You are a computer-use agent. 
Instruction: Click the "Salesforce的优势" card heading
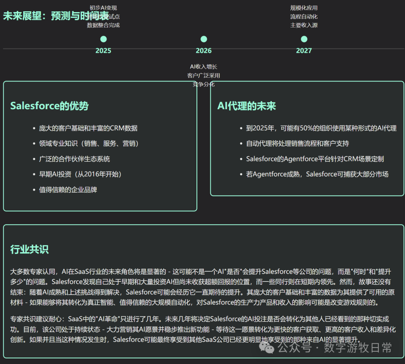(49, 106)
